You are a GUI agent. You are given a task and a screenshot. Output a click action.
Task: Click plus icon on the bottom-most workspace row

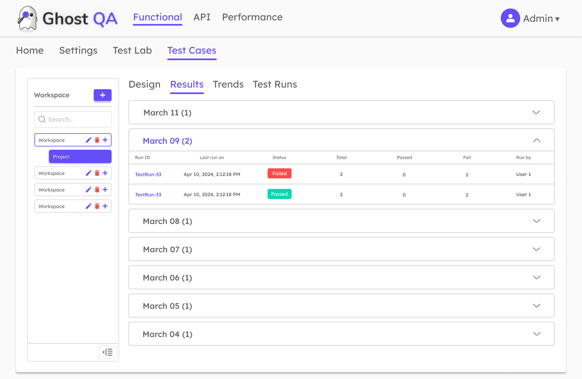(105, 206)
